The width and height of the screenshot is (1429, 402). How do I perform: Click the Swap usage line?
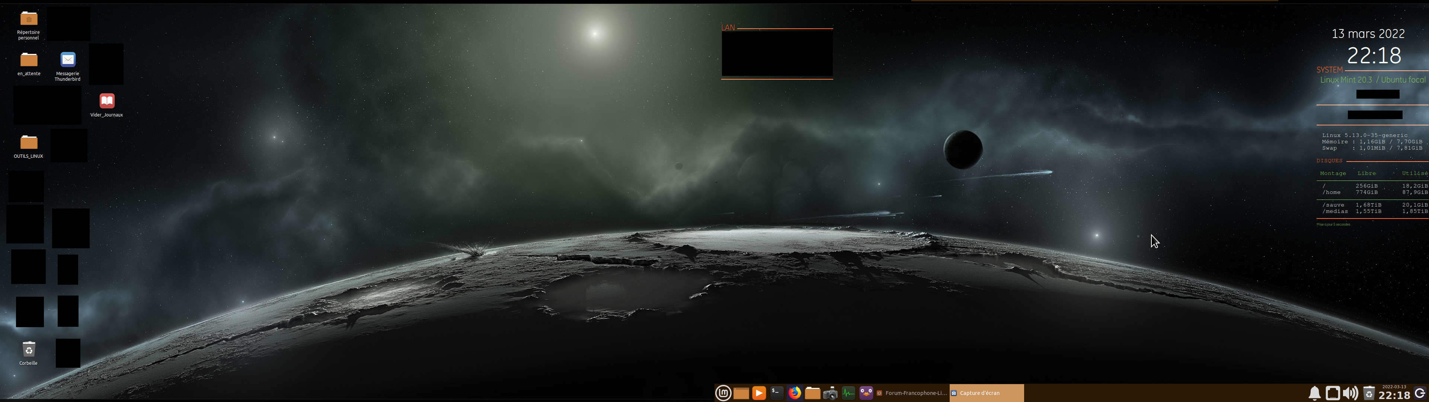click(1372, 148)
